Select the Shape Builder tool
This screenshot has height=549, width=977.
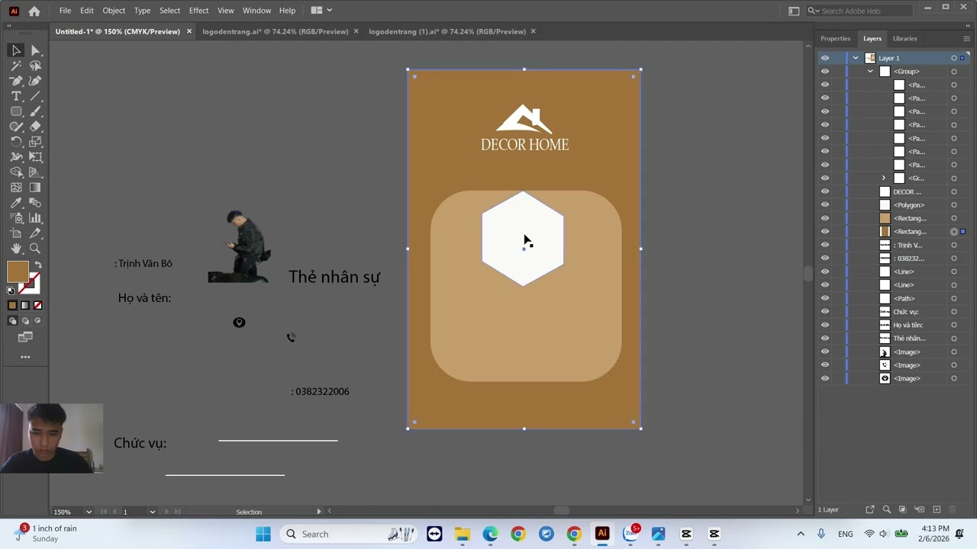(x=16, y=172)
